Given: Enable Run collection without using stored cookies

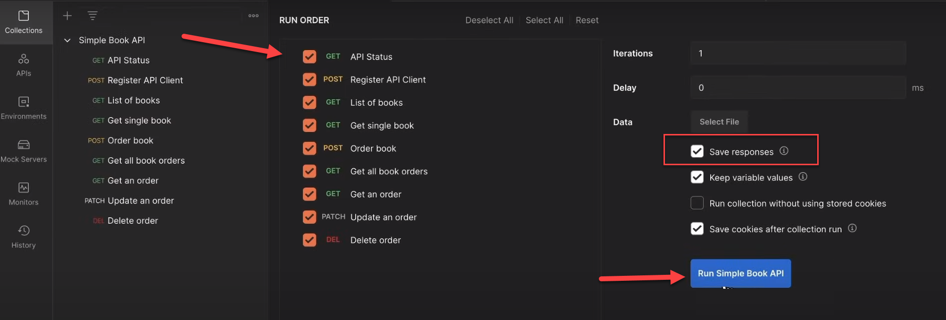Looking at the screenshot, I should (697, 203).
